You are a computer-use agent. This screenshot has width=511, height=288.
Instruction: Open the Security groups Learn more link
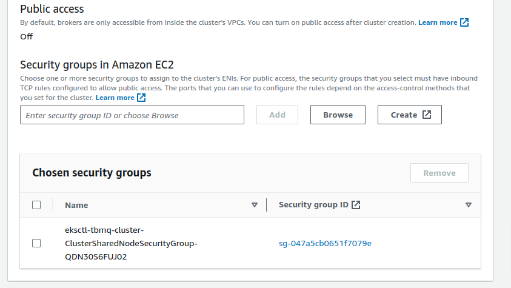tap(115, 98)
